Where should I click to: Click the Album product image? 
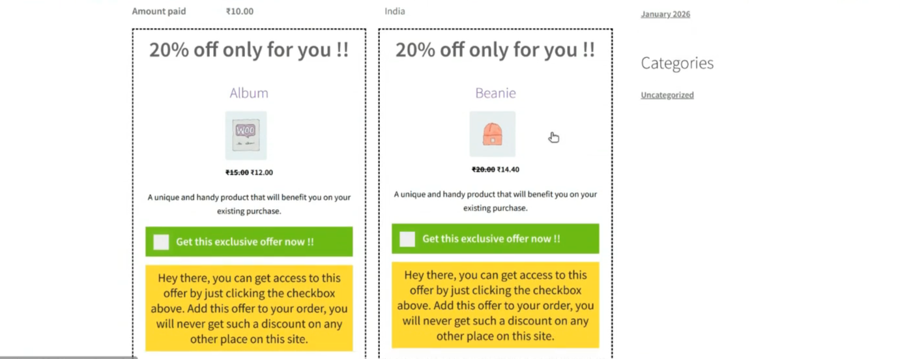(x=246, y=136)
